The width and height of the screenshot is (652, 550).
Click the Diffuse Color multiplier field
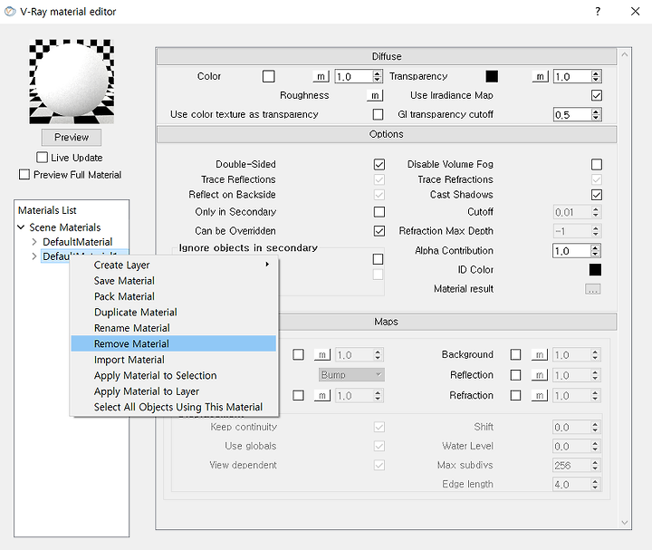(x=354, y=76)
